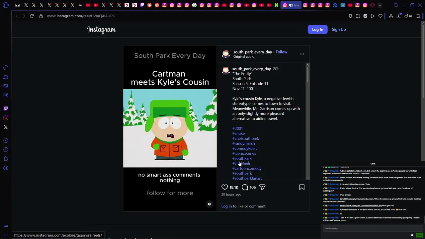425x239 pixels.
Task: Open GX Cleaner in sidebar
Action: (6, 77)
